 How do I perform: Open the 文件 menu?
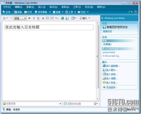[x=7, y=7]
